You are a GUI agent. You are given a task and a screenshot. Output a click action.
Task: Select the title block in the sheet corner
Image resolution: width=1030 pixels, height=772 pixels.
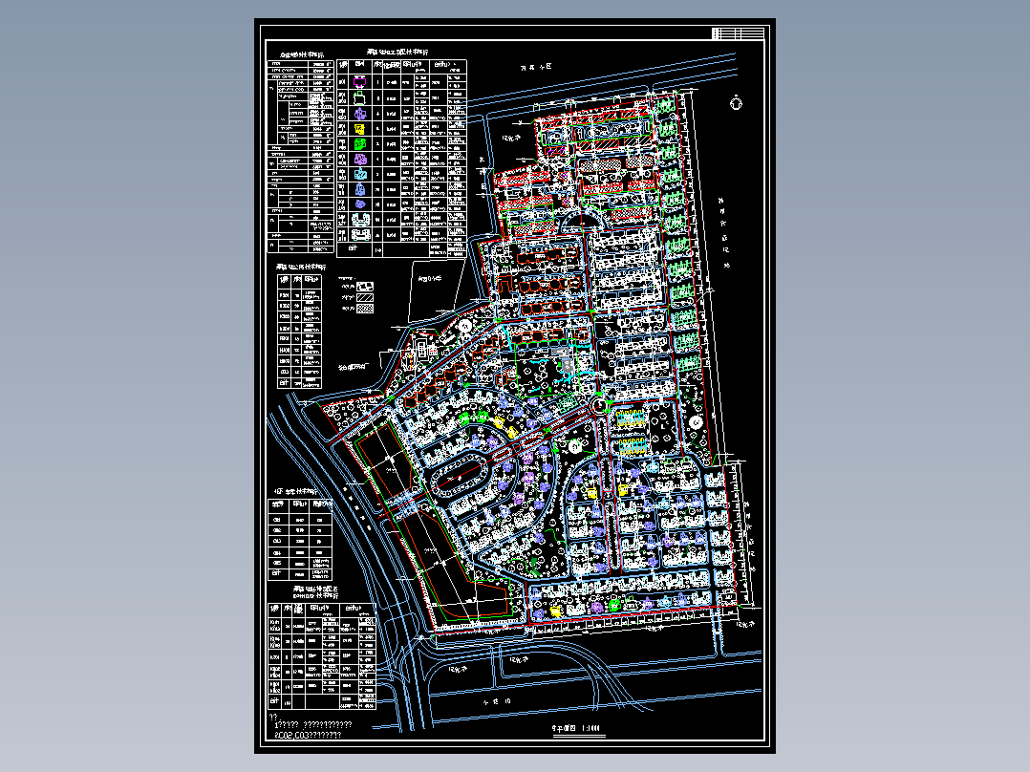point(739,33)
